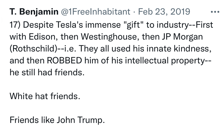Click the word "Edison" in the tweet
The height and width of the screenshot is (128, 222).
[x=36, y=37]
